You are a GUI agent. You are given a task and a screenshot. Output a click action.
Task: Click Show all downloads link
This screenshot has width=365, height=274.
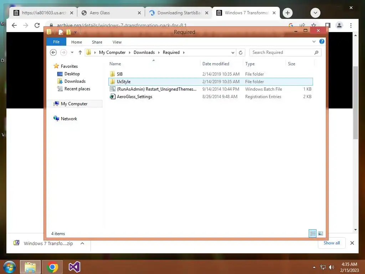pos(331,243)
